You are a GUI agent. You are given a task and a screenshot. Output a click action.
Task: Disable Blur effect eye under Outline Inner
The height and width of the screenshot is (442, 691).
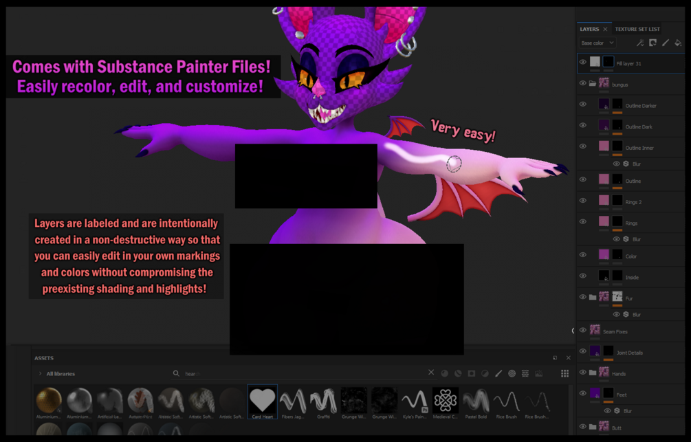pyautogui.click(x=616, y=164)
